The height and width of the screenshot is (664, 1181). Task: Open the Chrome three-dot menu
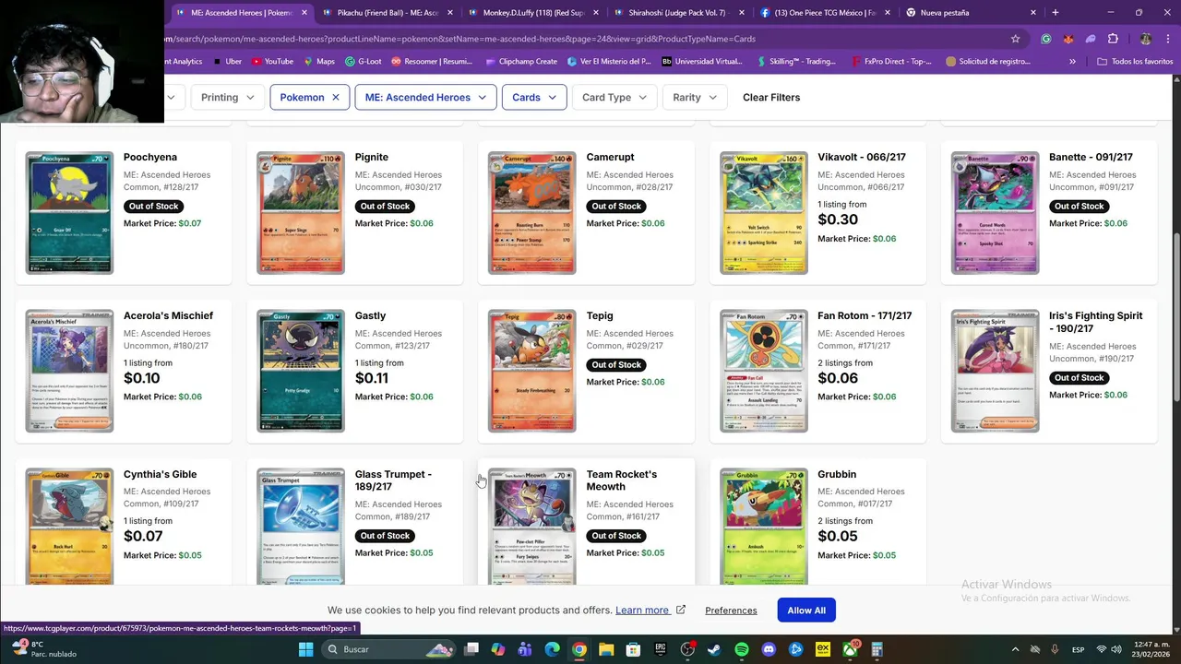(x=1169, y=39)
